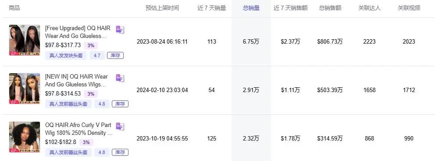435x161 pixels.
Task: Click 7-day sales value 54
Action: [x=212, y=90]
